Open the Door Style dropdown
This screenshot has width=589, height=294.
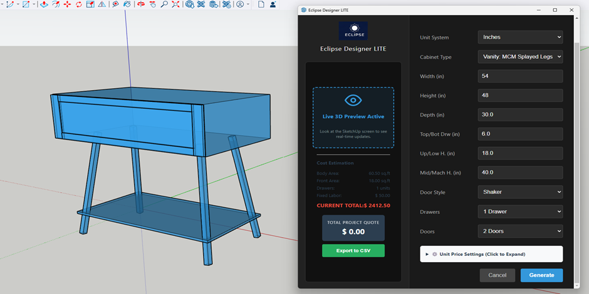520,192
